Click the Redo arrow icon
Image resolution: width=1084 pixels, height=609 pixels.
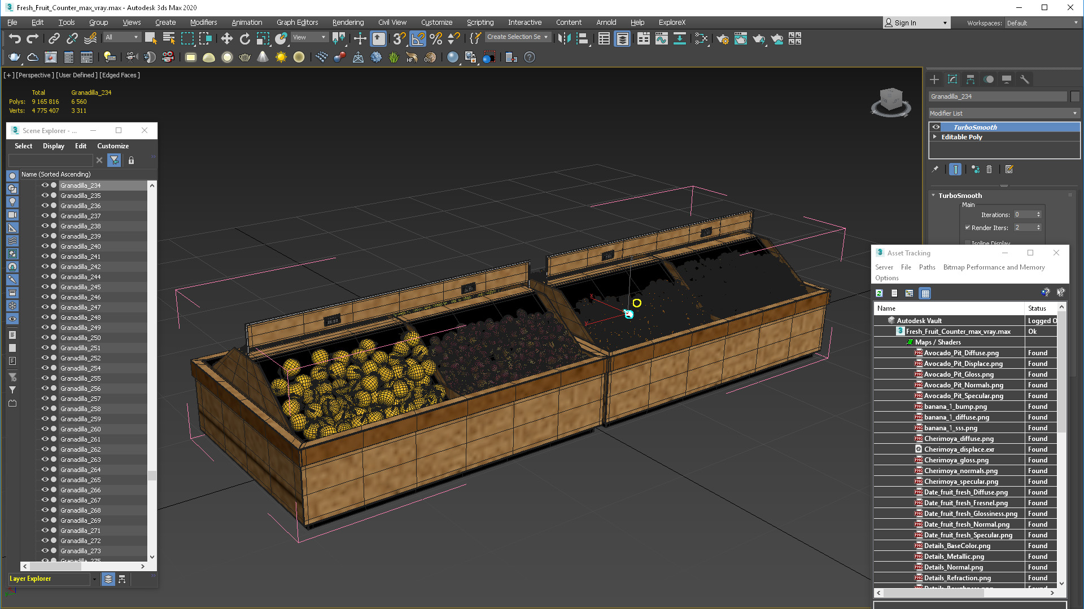point(33,38)
